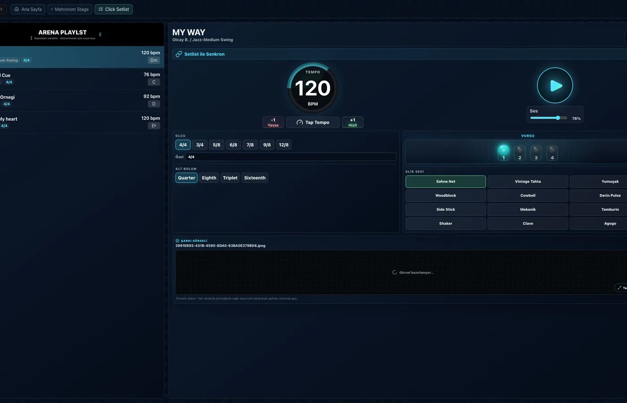Decrease tempo with -1 Yavas button
This screenshot has height=403, width=627.
[x=273, y=122]
